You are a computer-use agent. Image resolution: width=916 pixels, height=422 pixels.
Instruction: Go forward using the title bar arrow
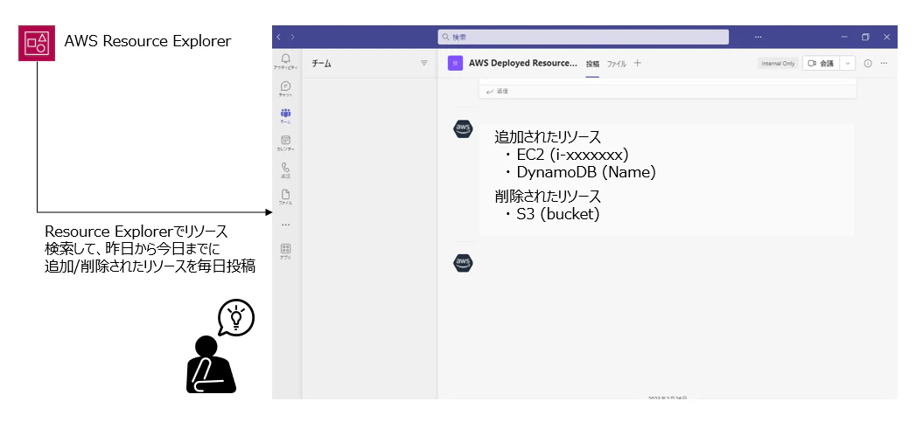click(292, 37)
